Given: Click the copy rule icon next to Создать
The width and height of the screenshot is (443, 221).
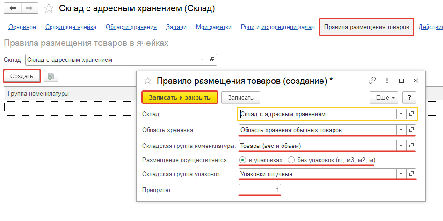Looking at the screenshot, I should (51, 76).
